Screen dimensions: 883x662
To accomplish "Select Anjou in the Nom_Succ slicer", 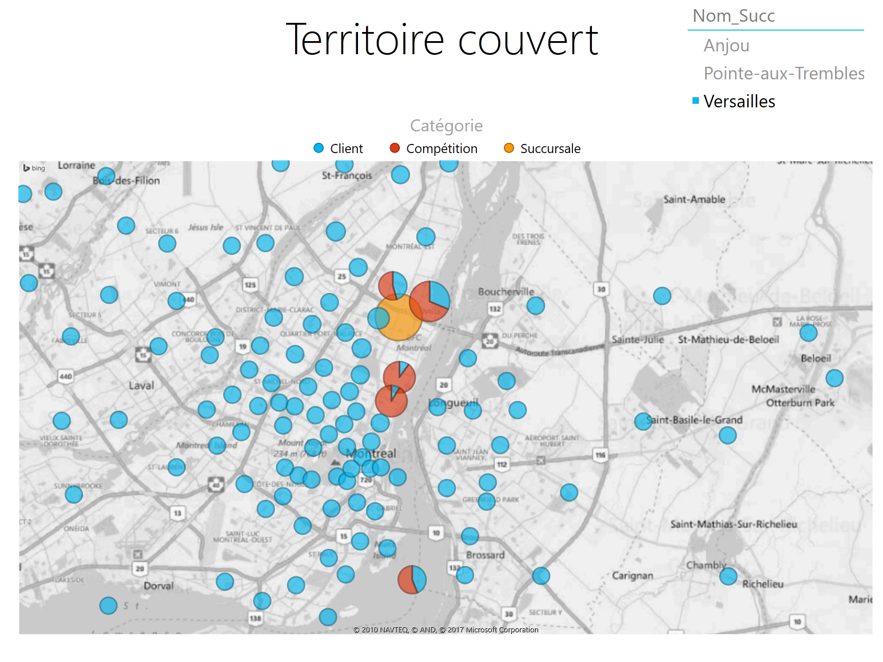I will 726,46.
